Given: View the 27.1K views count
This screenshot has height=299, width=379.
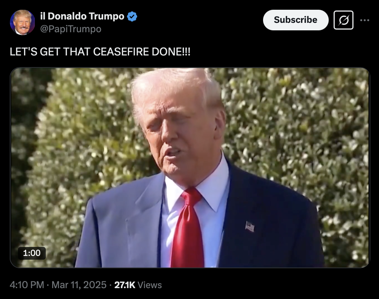Looking at the screenshot, I should (x=125, y=285).
